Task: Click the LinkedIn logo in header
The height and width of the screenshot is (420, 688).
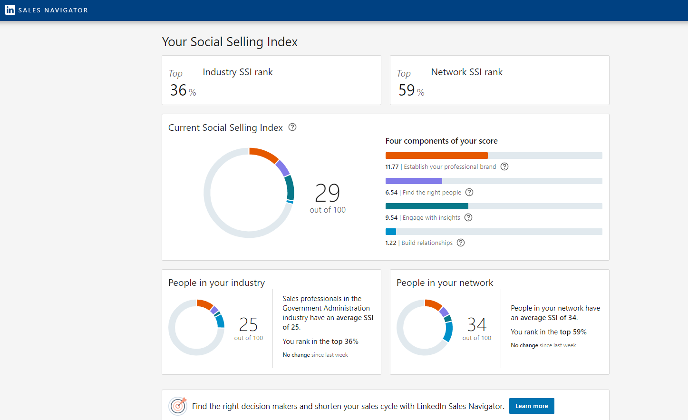Action: [x=10, y=10]
